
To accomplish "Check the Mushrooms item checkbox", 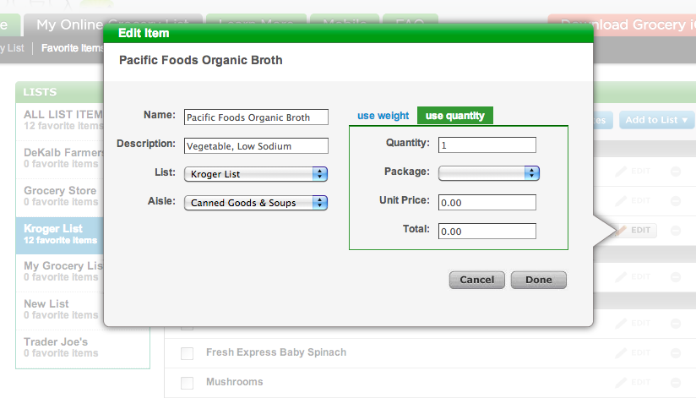I will click(x=187, y=383).
